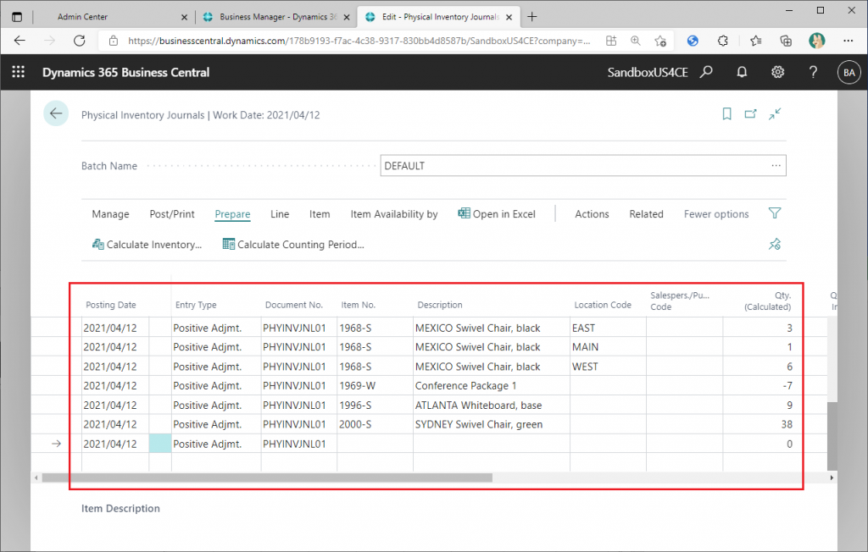Click the WEST location code cell
This screenshot has width=868, height=552.
608,367
